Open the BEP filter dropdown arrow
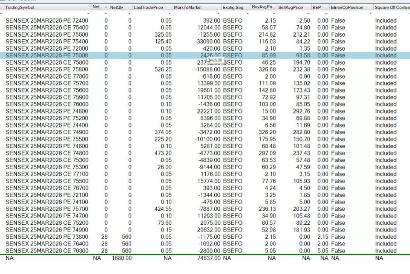Screen dimensions: 410x274 [326, 13]
